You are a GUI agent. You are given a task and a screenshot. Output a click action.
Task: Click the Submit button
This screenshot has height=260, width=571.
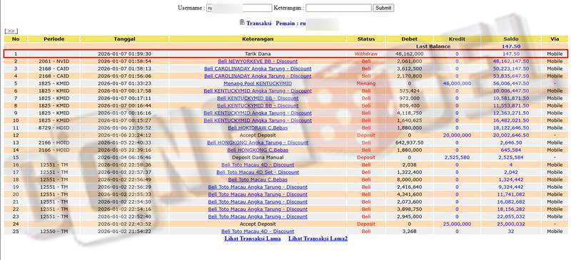coord(383,8)
